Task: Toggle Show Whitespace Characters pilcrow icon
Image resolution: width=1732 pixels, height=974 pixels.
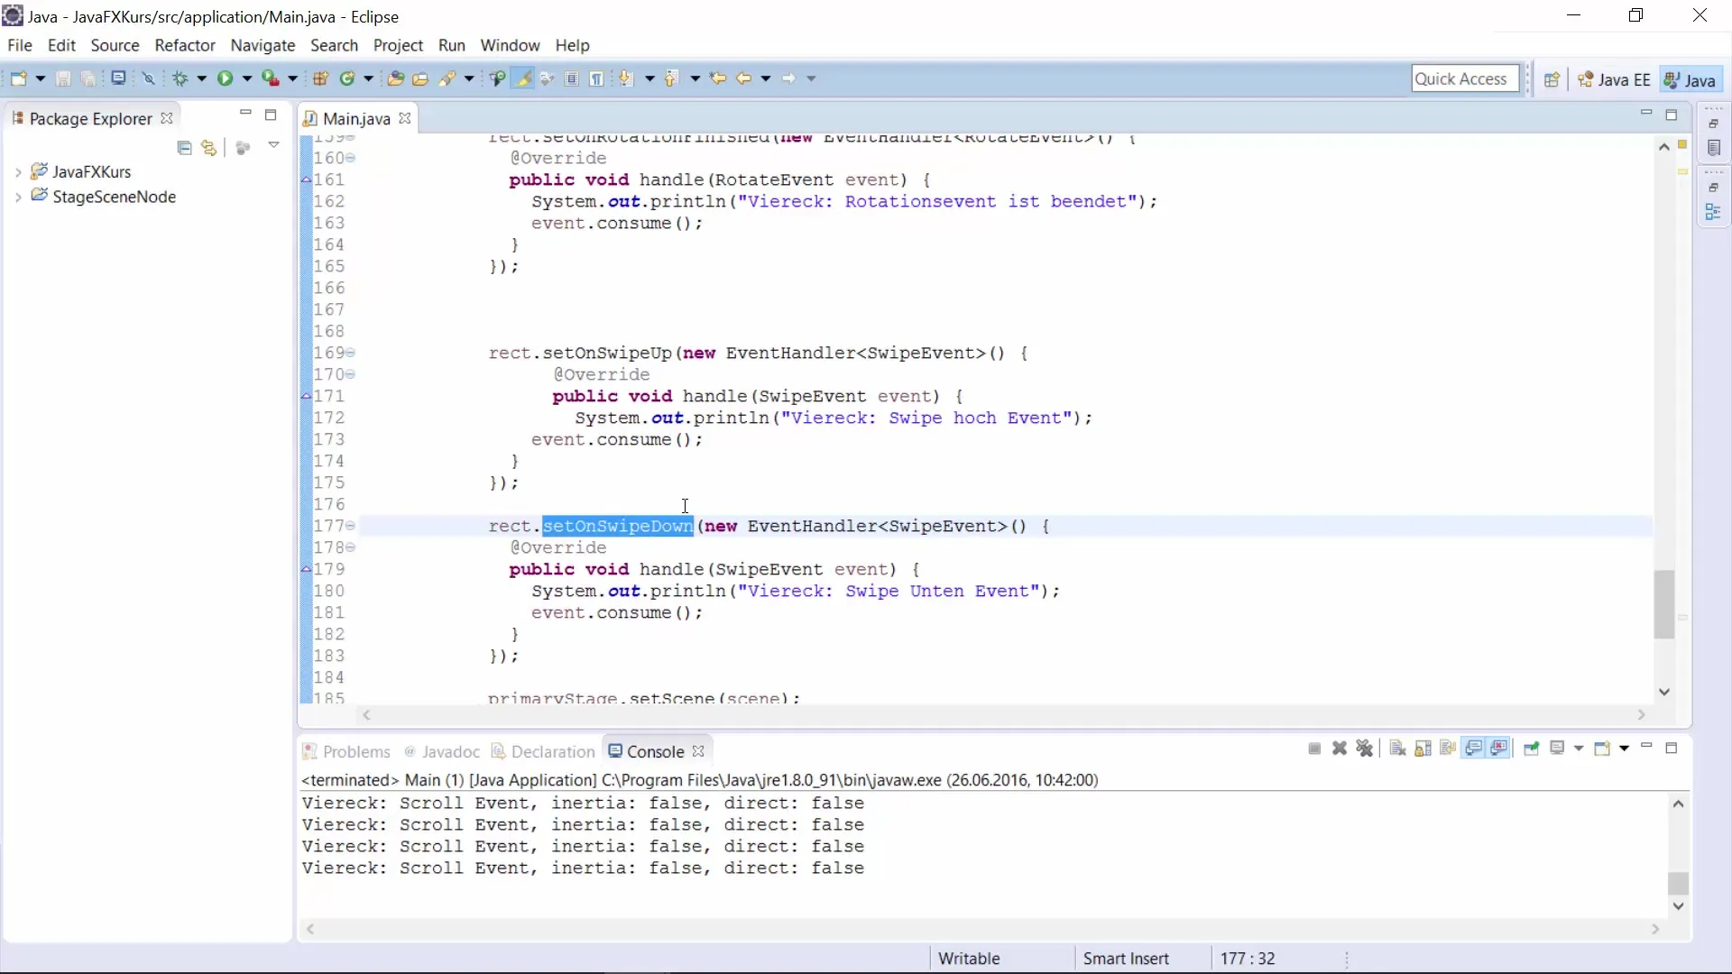Action: pyautogui.click(x=597, y=78)
